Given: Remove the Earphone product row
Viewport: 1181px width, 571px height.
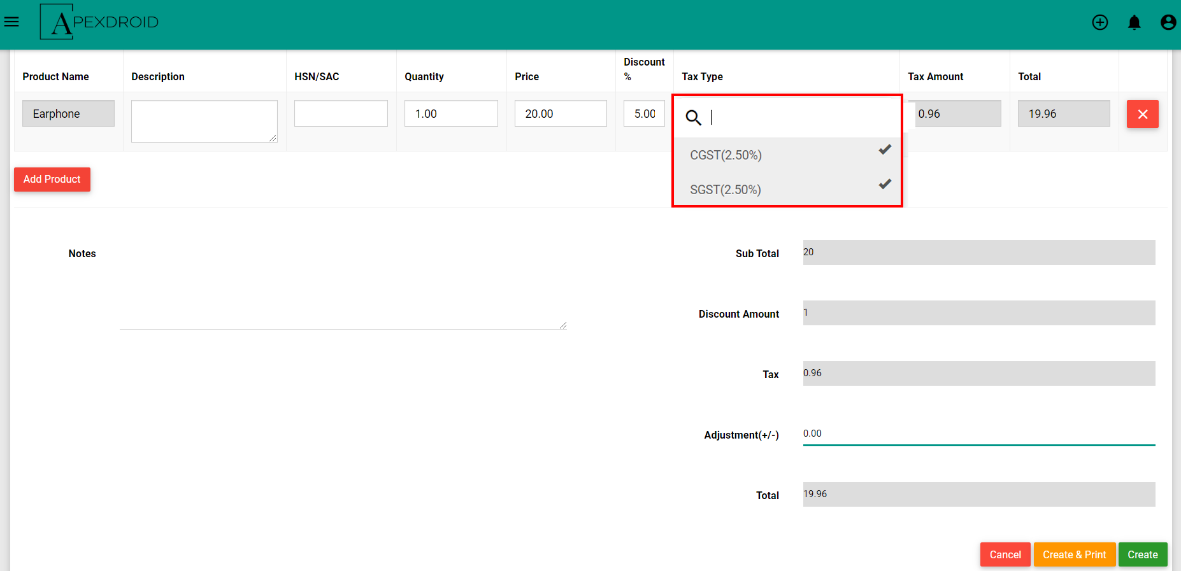Looking at the screenshot, I should tap(1143, 114).
